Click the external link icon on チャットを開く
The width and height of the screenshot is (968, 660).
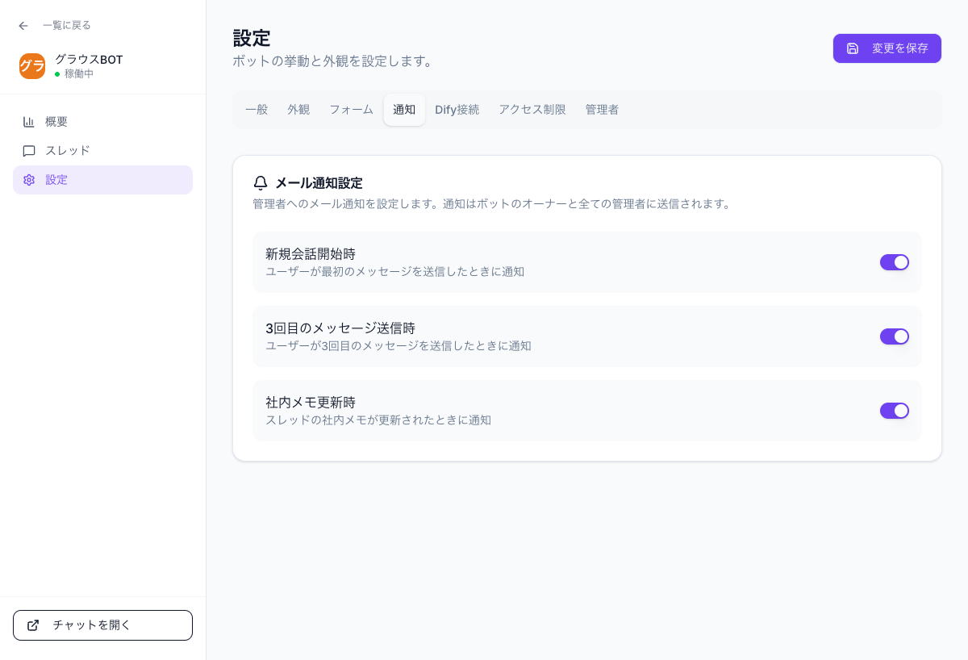[x=33, y=624]
